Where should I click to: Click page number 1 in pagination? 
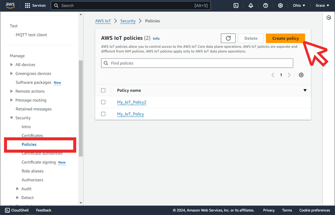(x=281, y=75)
